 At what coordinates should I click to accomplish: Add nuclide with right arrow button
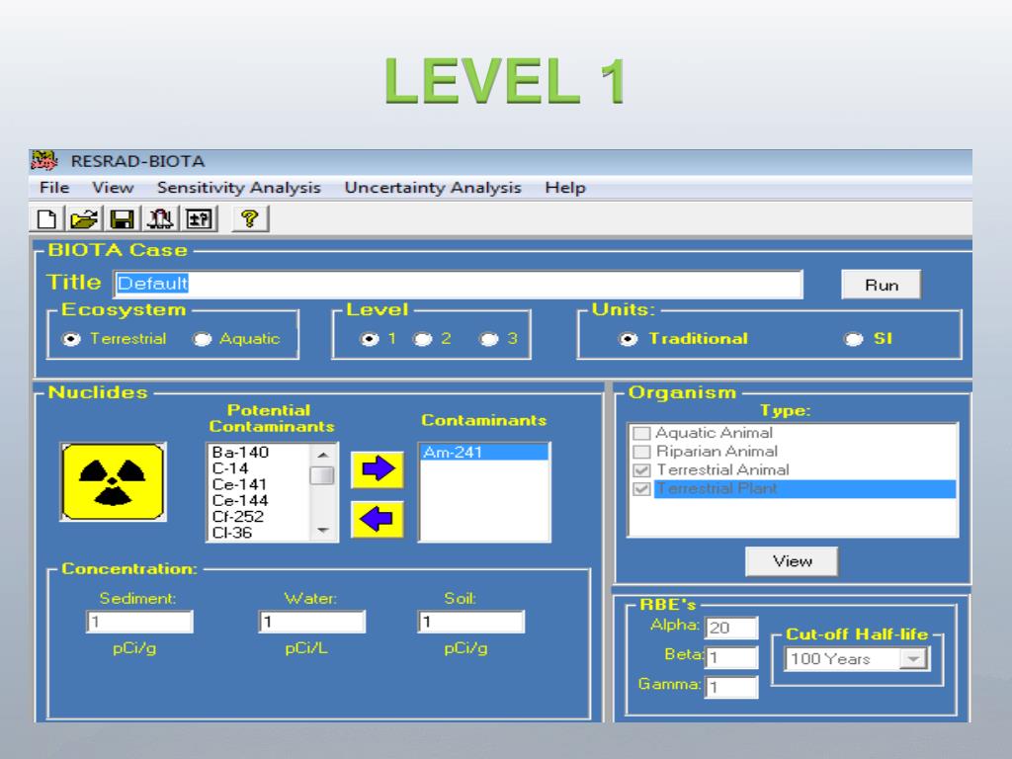point(378,469)
